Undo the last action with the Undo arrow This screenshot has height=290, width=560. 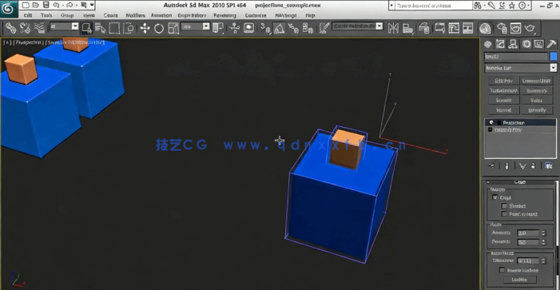pos(56,5)
